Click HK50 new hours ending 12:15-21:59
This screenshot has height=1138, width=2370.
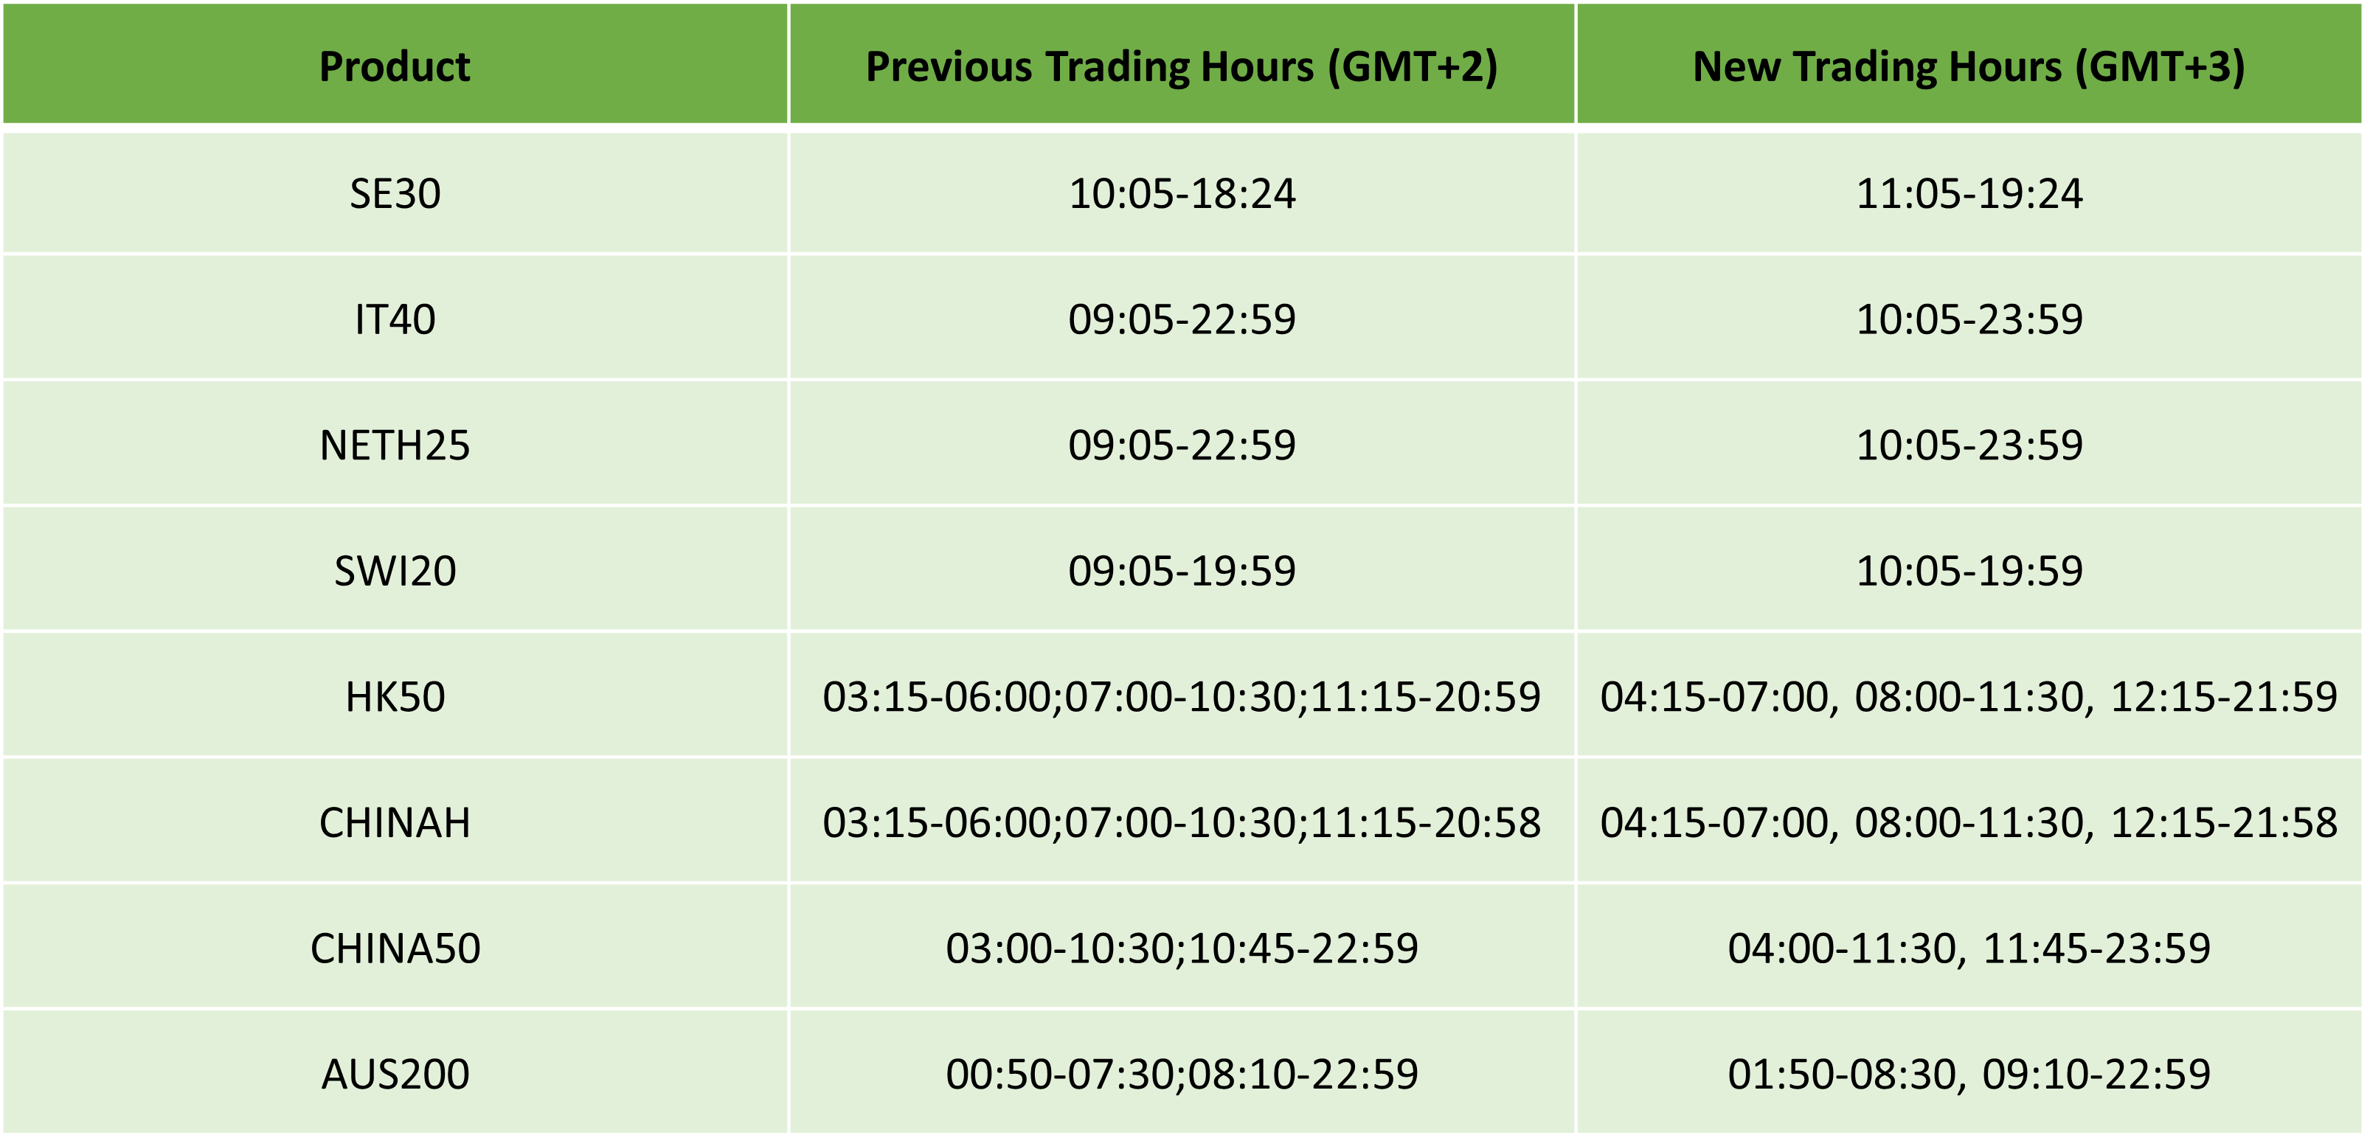(x=1969, y=698)
